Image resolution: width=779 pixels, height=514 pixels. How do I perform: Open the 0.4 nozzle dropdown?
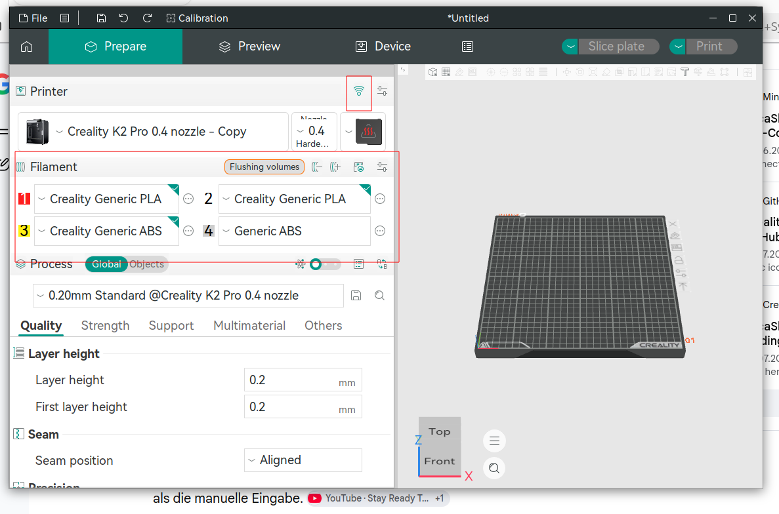(314, 132)
